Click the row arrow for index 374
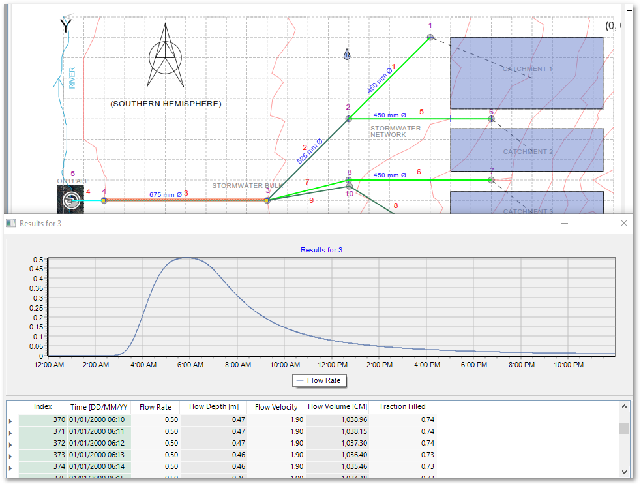The width and height of the screenshot is (641, 486). pyautogui.click(x=10, y=468)
